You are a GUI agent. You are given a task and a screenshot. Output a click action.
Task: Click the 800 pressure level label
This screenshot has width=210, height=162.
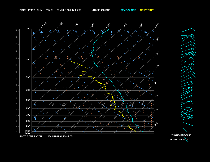pos(28,121)
